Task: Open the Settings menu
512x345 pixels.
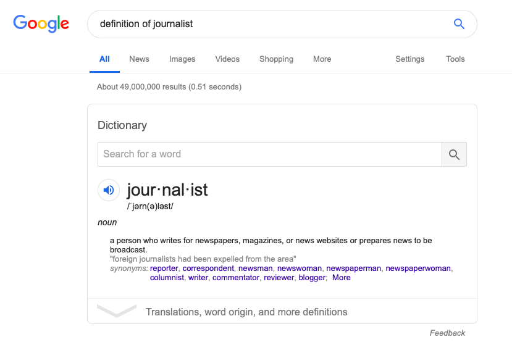Action: click(x=410, y=59)
